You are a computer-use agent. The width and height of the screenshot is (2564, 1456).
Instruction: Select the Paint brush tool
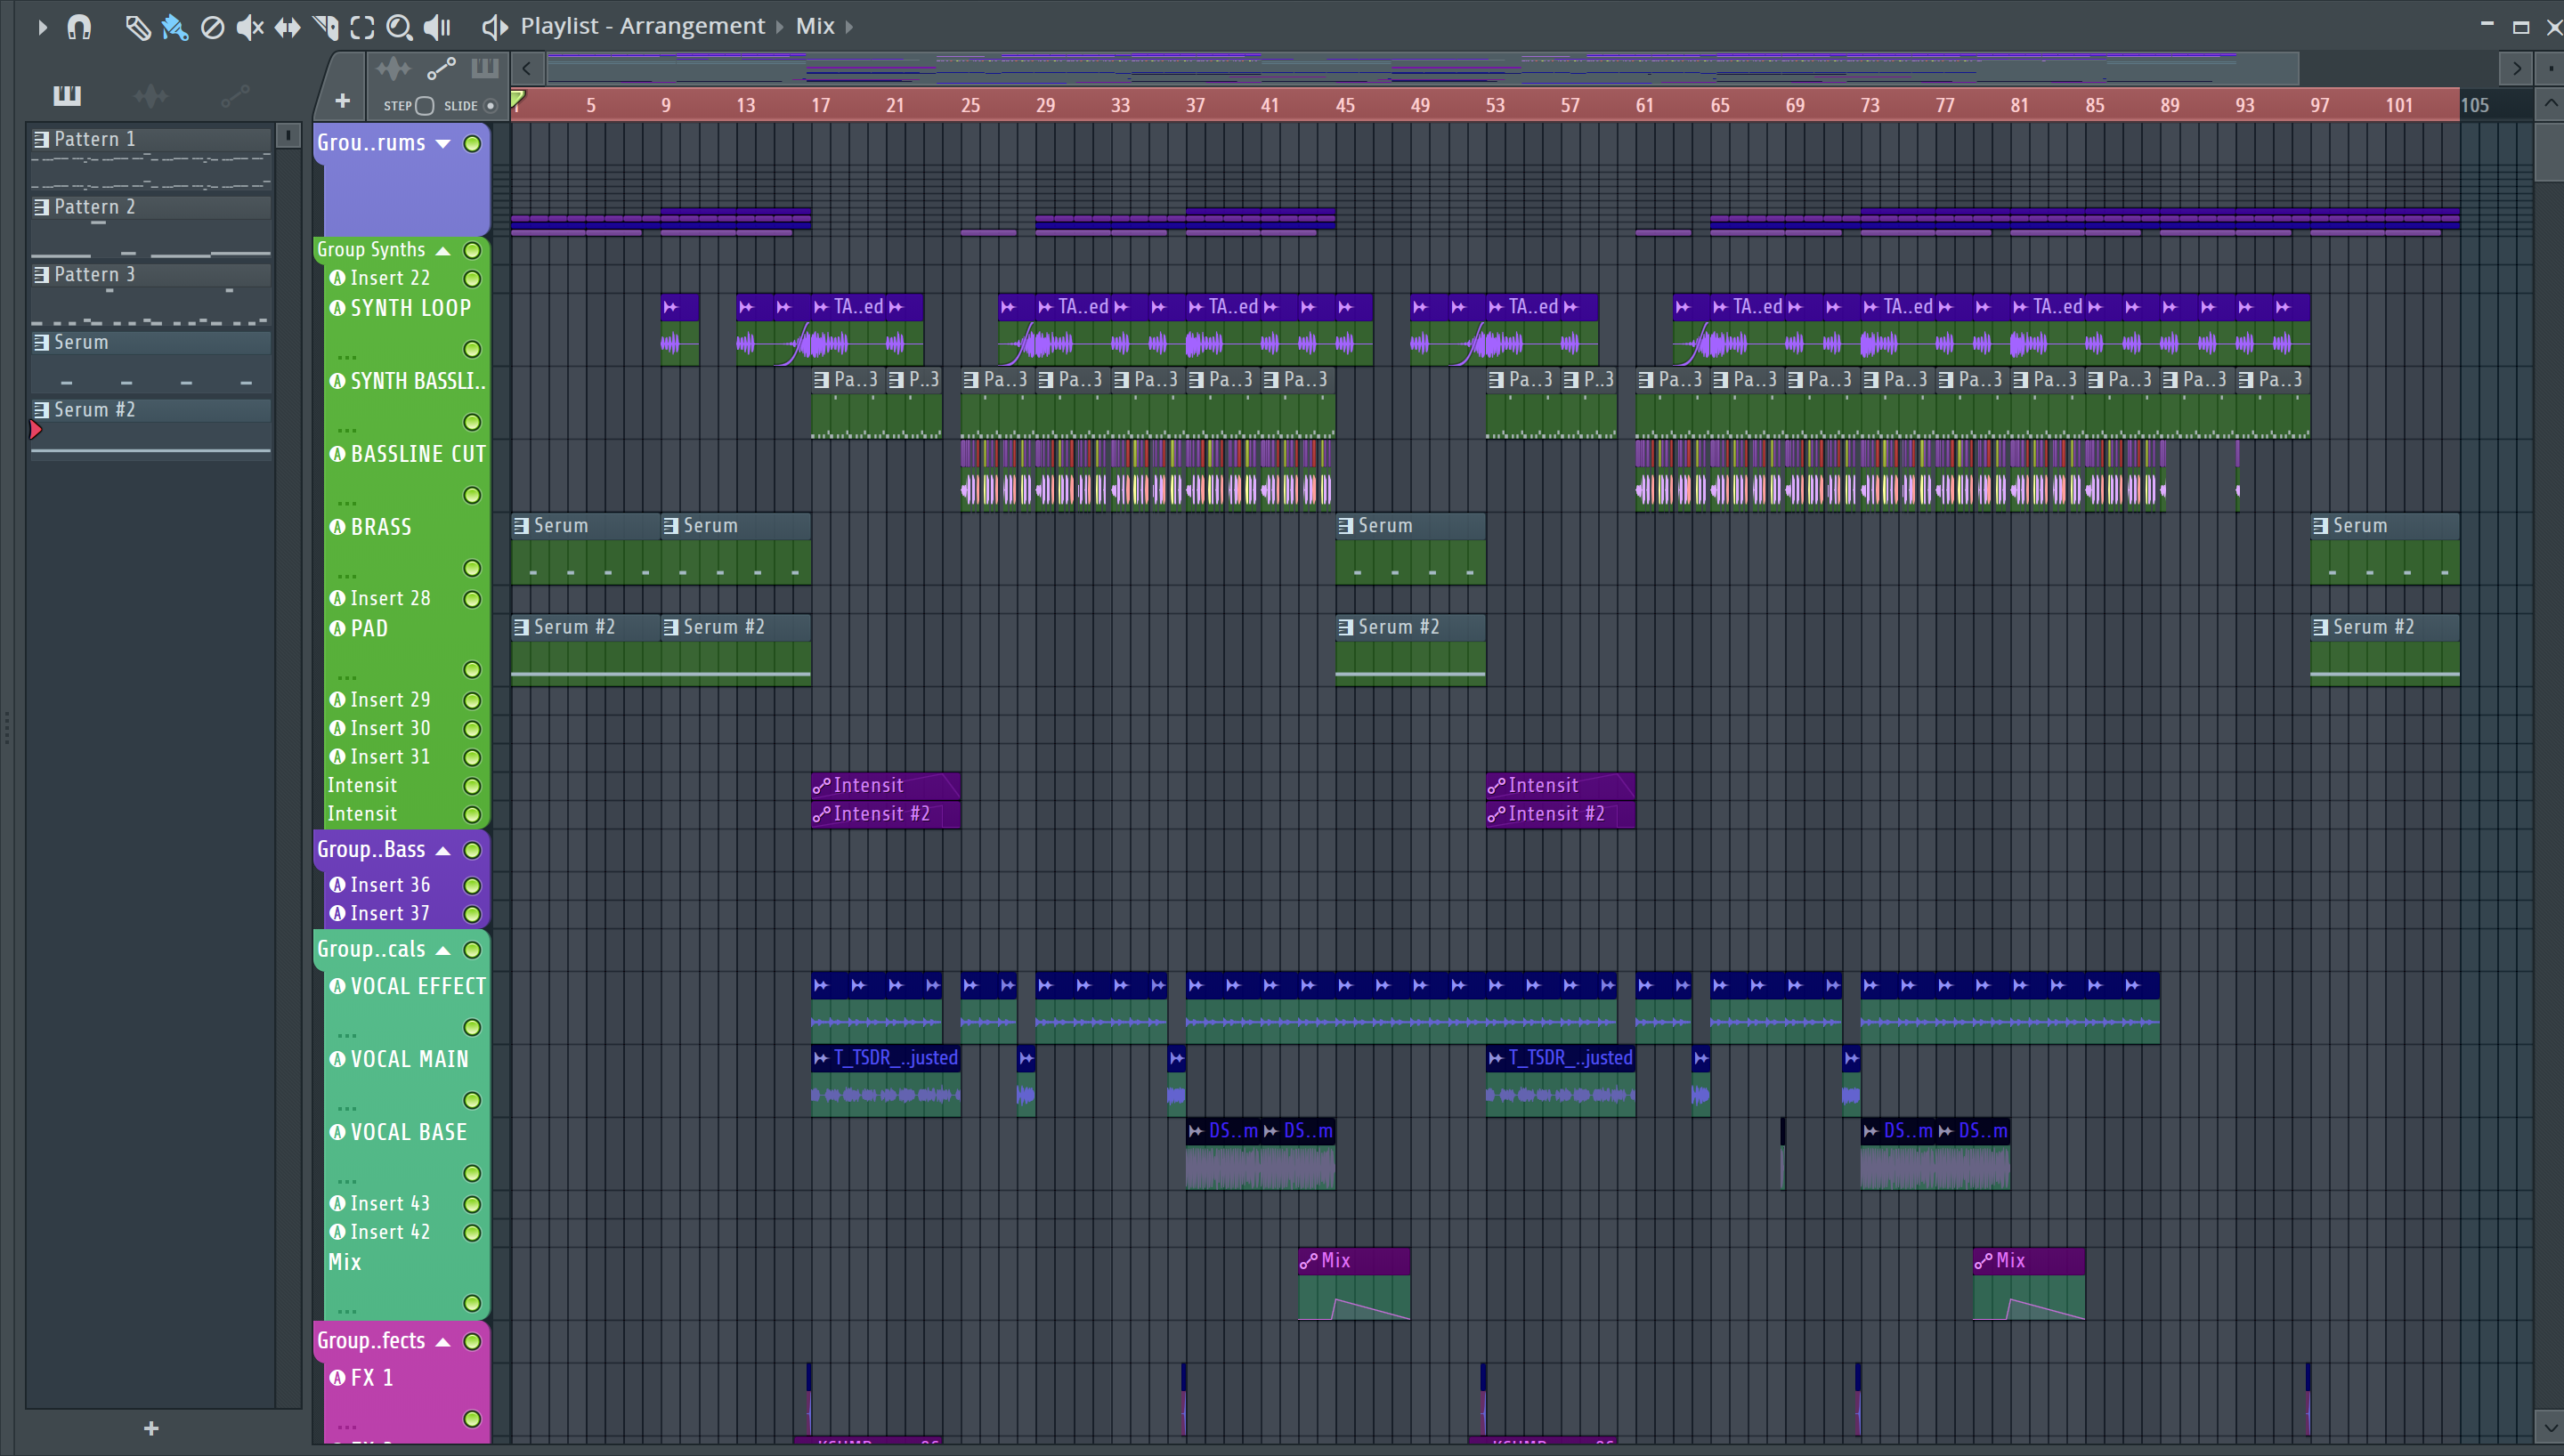[x=175, y=27]
